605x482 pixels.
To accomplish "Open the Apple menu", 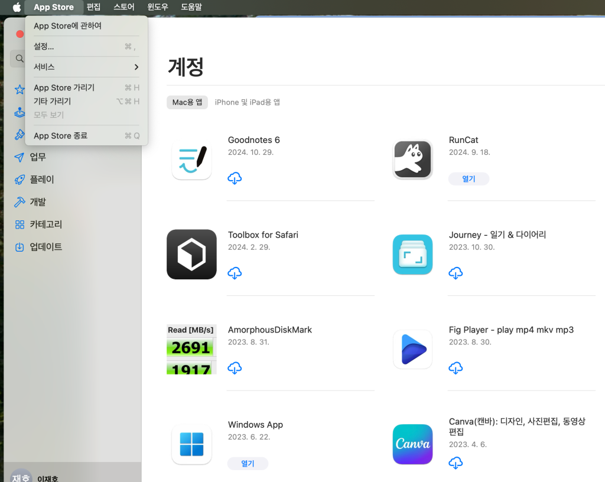I will click(17, 7).
